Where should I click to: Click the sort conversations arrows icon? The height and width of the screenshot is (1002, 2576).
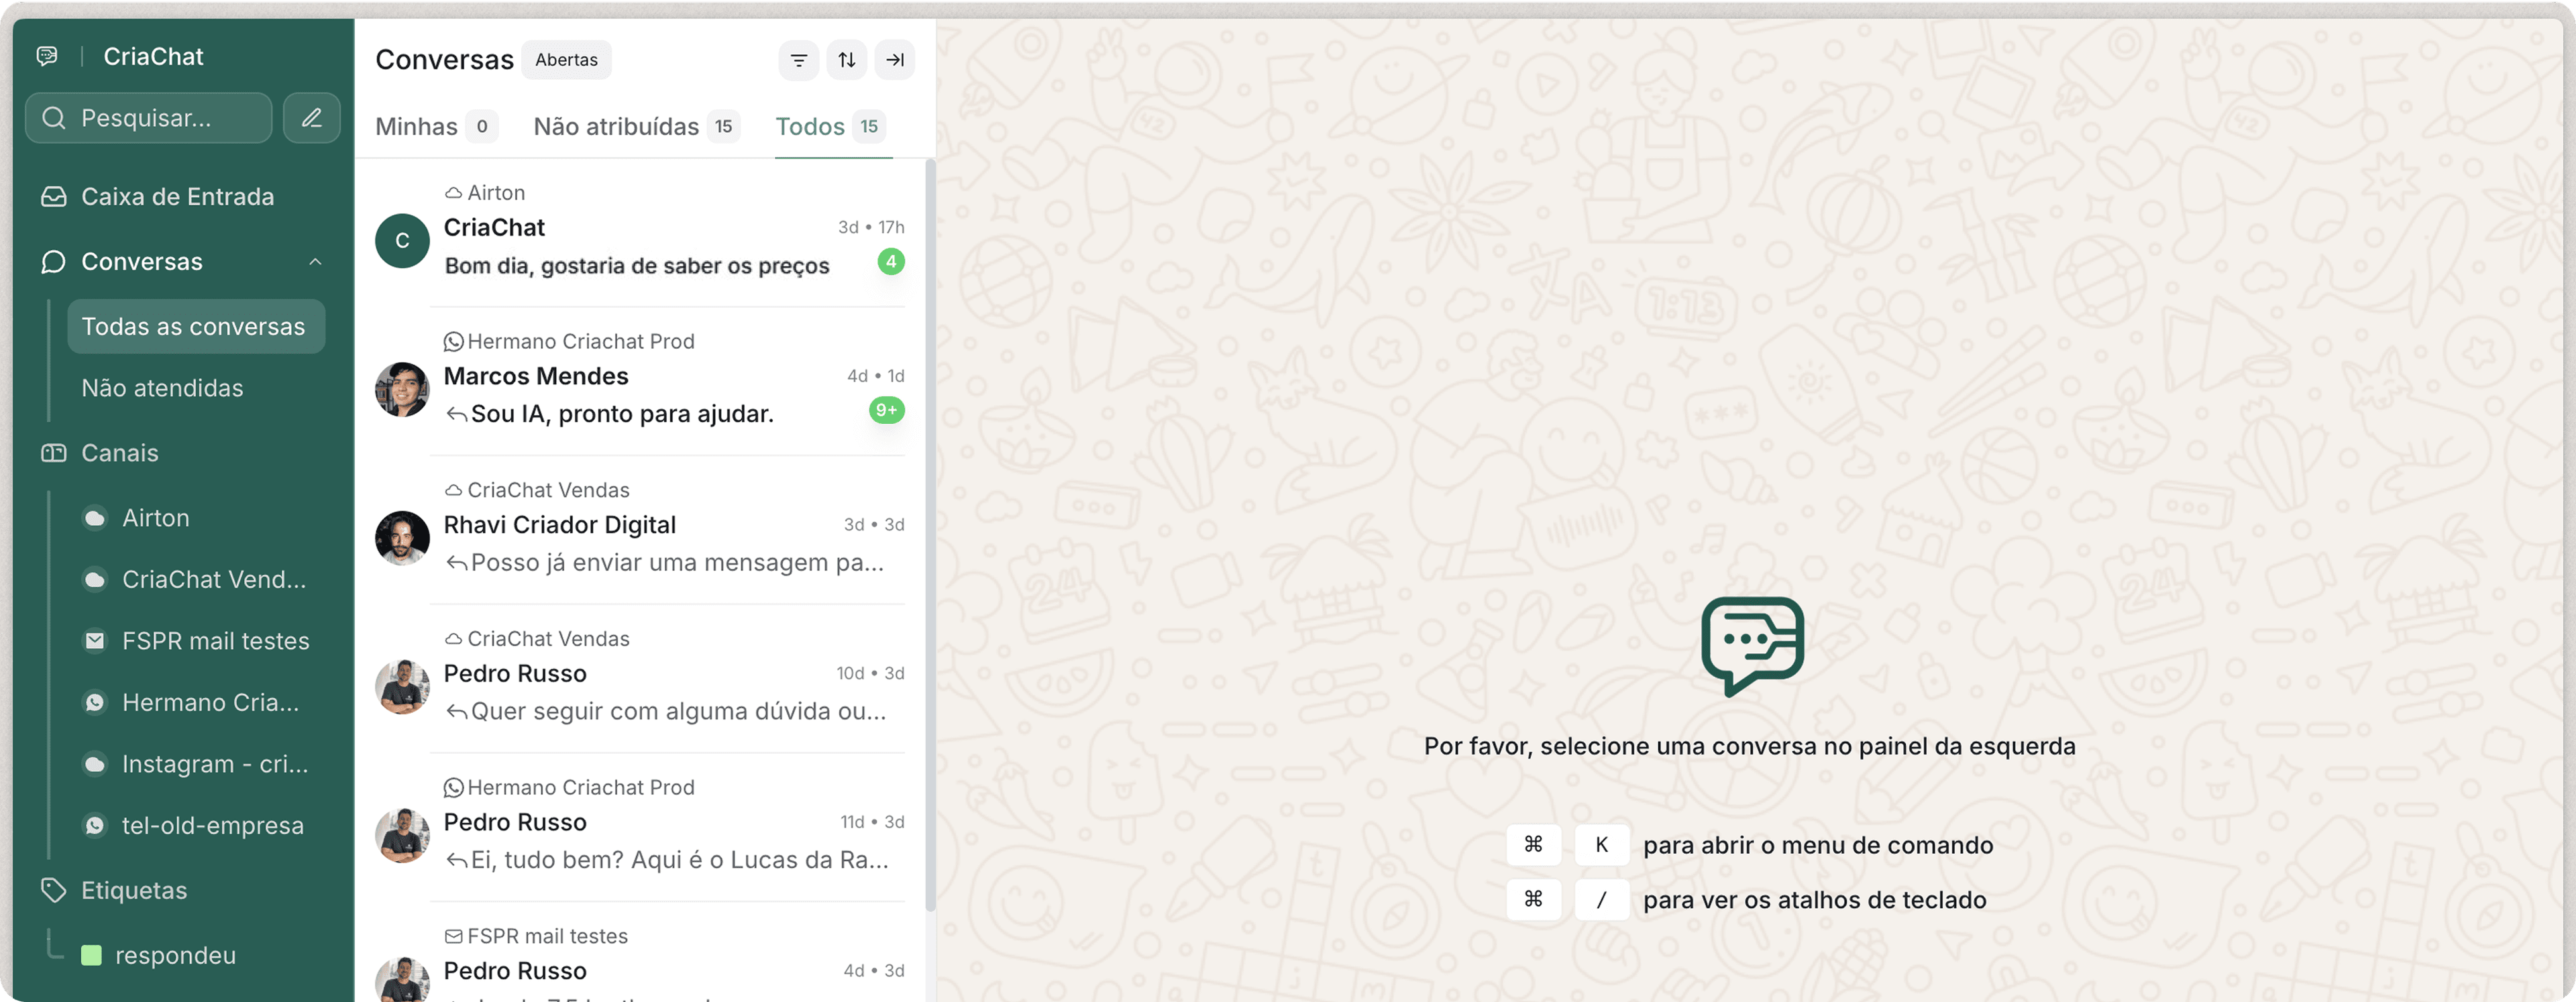tap(846, 60)
